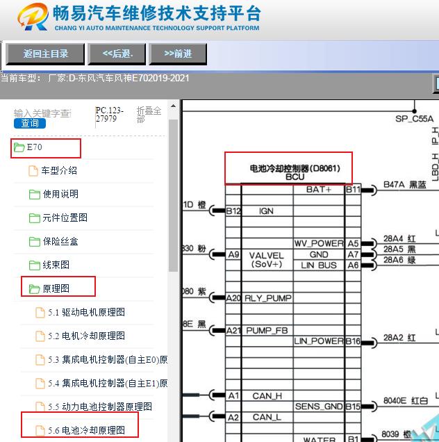
Task: Click the PUMP_FB signal label
Action: coord(267,331)
